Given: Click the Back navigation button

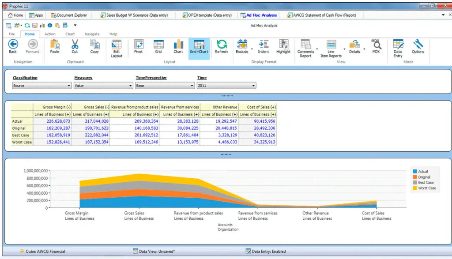Looking at the screenshot, I should point(13,47).
